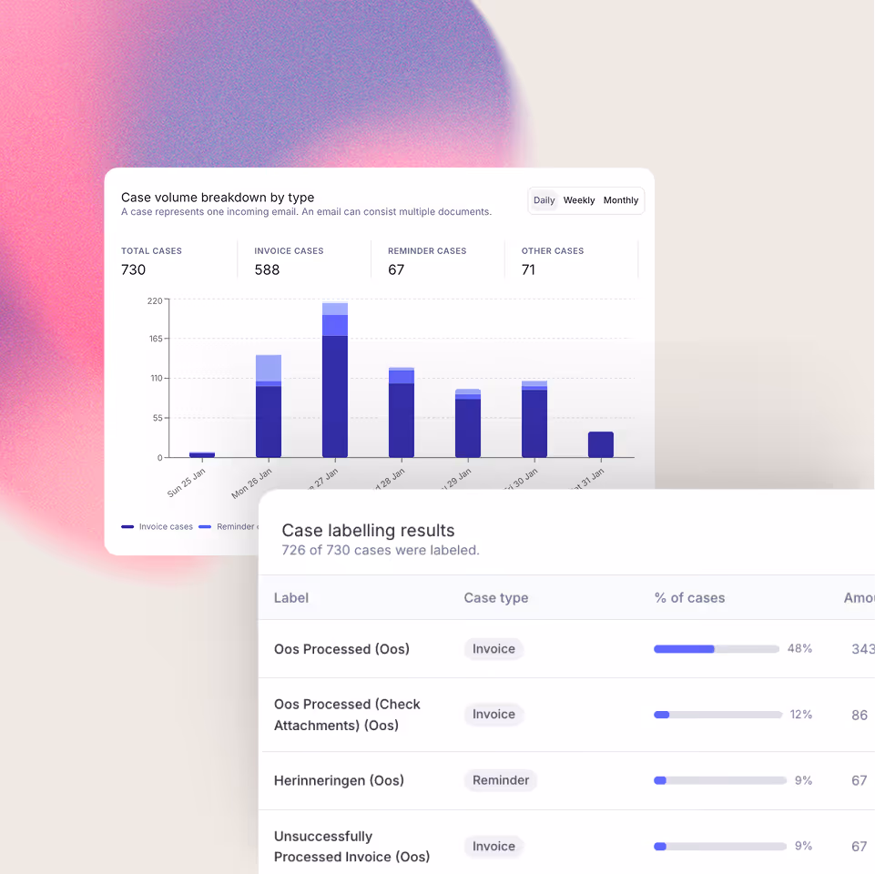875x874 pixels.
Task: Click the Reminder badge beside Herinneringen
Action: click(500, 780)
